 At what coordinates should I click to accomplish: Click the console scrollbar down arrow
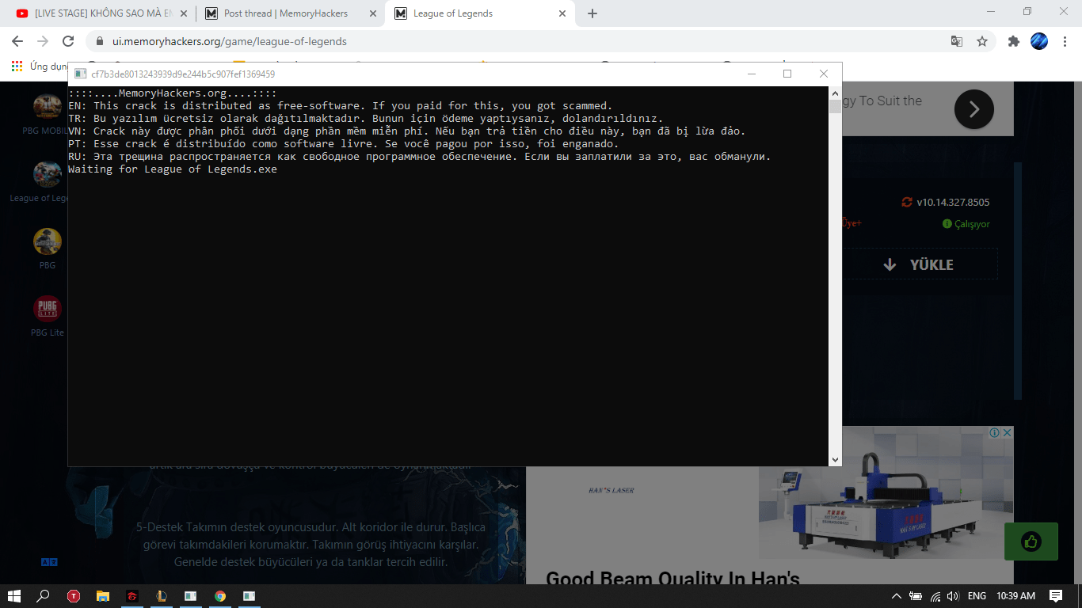[x=835, y=459]
